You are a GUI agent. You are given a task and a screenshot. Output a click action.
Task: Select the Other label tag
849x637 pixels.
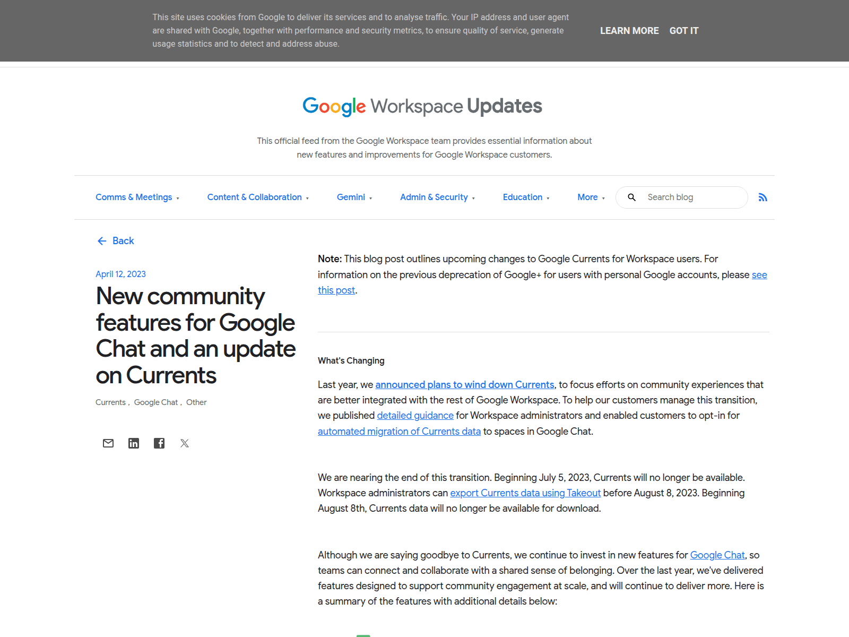tap(196, 402)
